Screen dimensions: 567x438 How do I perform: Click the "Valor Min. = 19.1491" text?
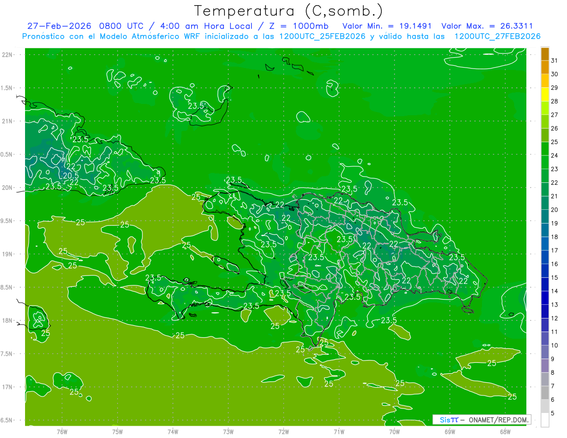388,26
